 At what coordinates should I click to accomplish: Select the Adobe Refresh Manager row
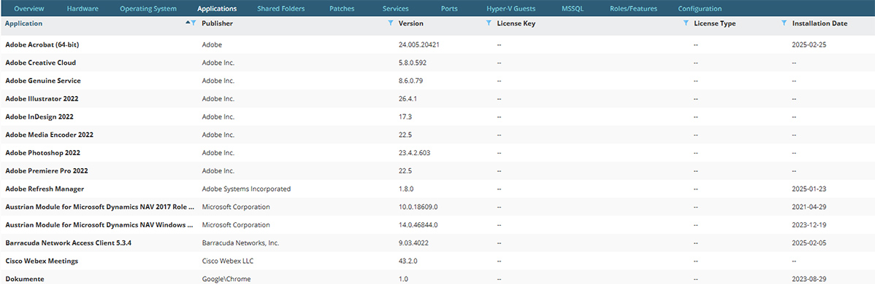click(437, 189)
